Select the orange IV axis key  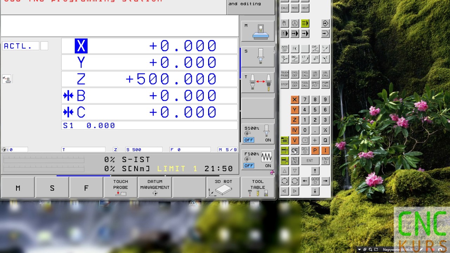pos(295,130)
